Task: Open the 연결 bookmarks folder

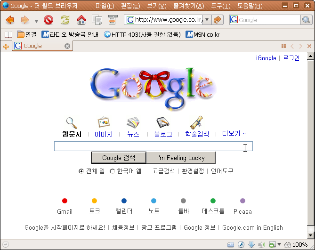Action: (x=26, y=34)
